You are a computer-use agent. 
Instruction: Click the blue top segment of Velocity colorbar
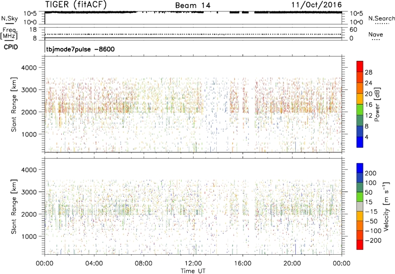pos(360,168)
